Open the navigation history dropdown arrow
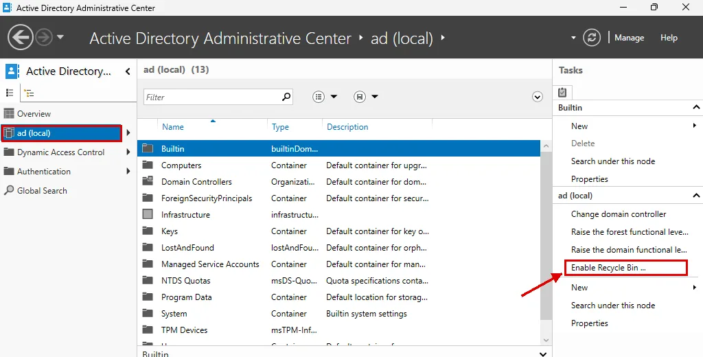 point(60,37)
